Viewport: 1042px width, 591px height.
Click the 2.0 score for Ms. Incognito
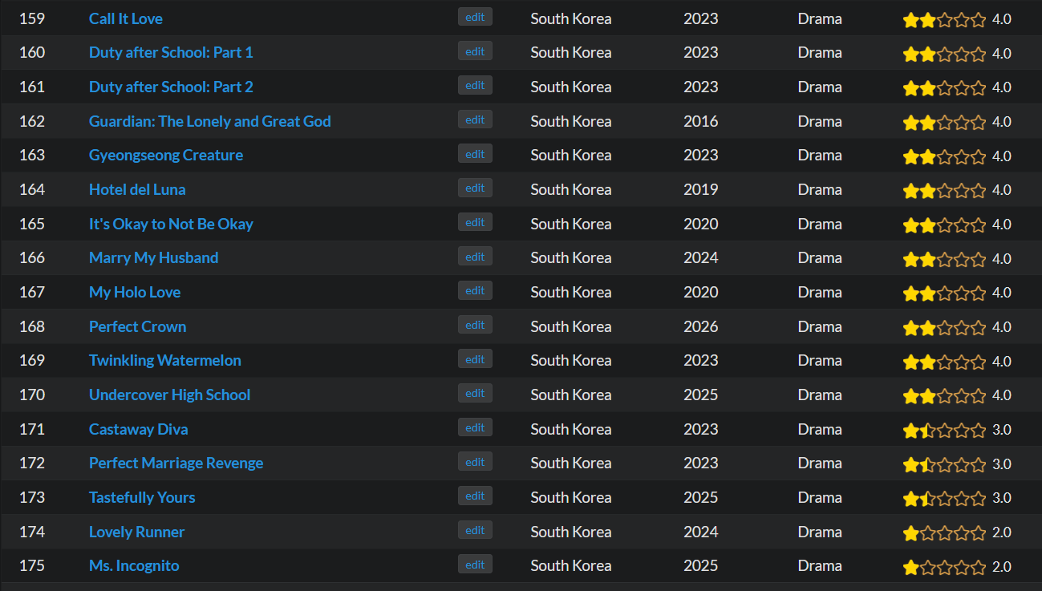coord(1002,566)
